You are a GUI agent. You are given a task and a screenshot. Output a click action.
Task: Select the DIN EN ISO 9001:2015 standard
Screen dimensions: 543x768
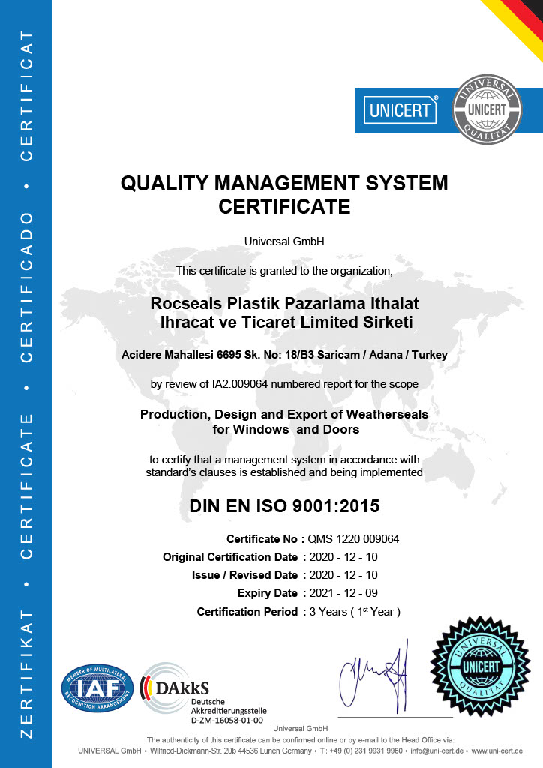click(284, 506)
